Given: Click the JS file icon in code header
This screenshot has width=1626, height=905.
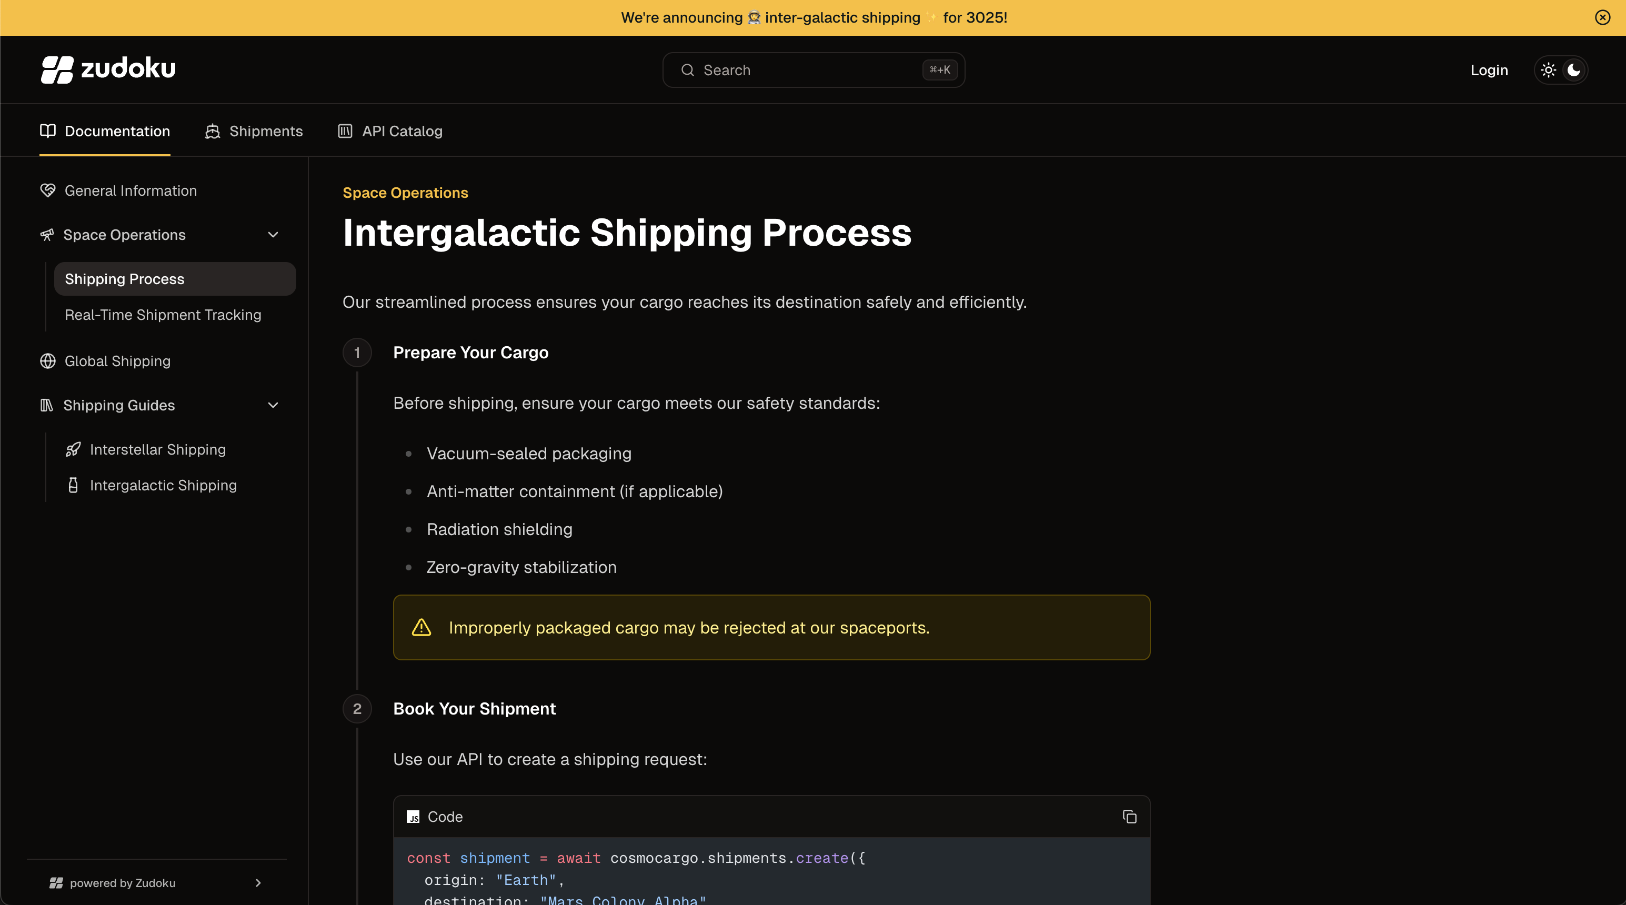Looking at the screenshot, I should coord(413,817).
